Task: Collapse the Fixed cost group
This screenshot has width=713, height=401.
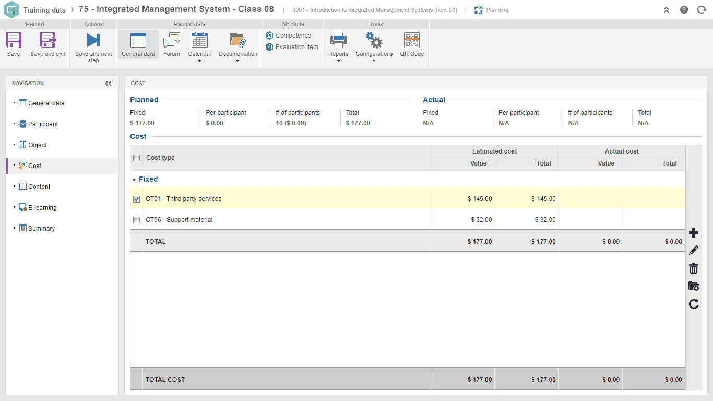Action: coord(134,180)
